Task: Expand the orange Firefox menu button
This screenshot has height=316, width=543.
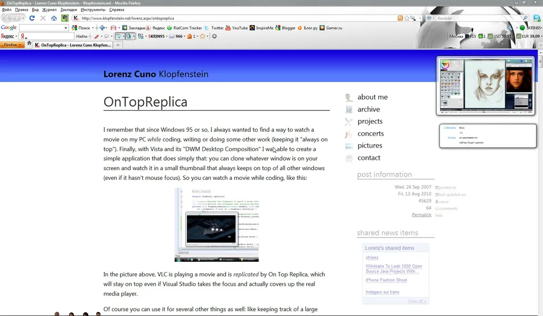Action: pyautogui.click(x=13, y=45)
